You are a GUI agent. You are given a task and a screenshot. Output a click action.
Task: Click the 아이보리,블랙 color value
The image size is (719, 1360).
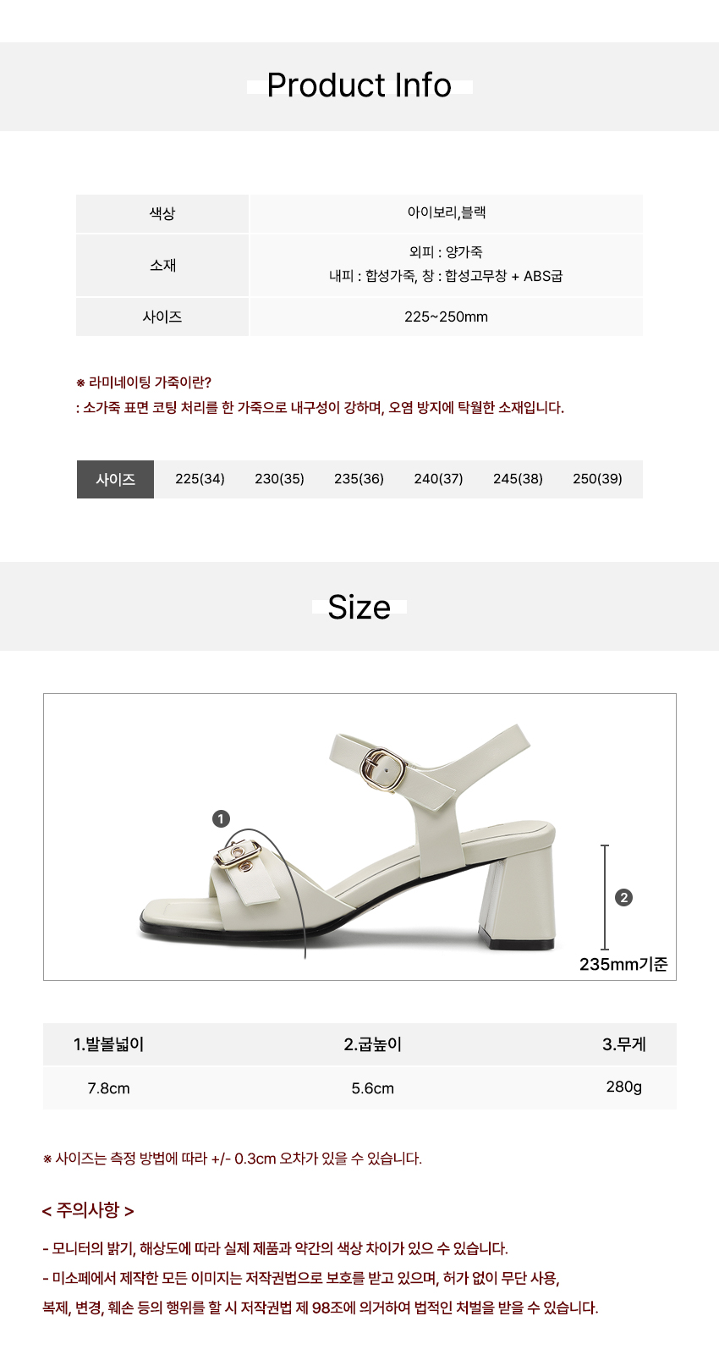447,213
